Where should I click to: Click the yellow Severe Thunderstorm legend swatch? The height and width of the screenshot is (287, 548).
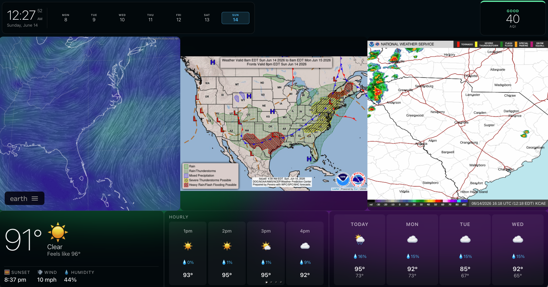[476, 44]
